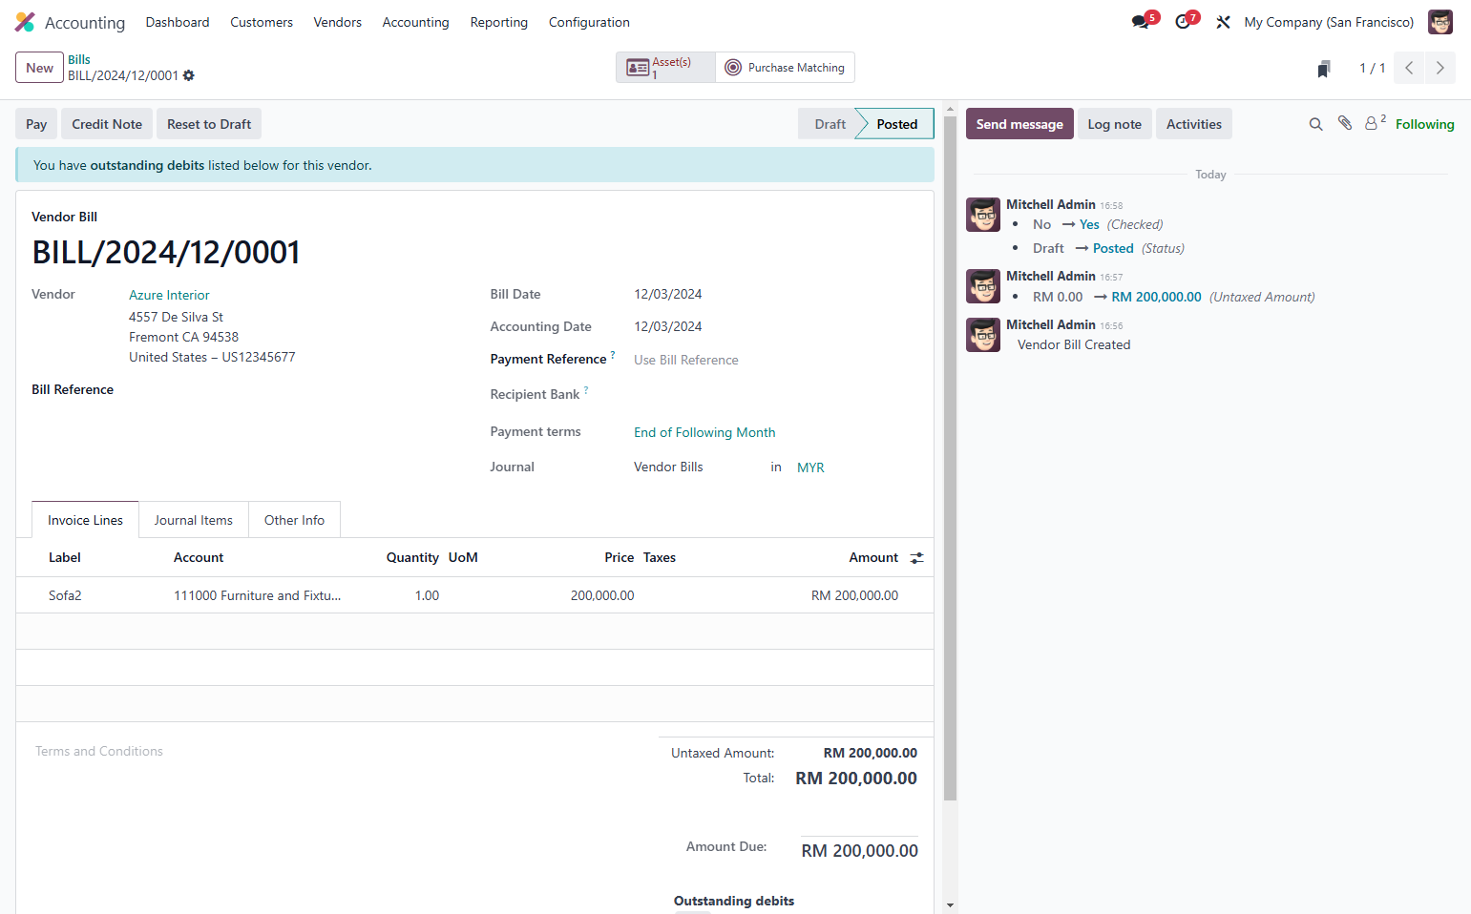Open the Azure Interior vendor link
This screenshot has width=1471, height=914.
[169, 295]
